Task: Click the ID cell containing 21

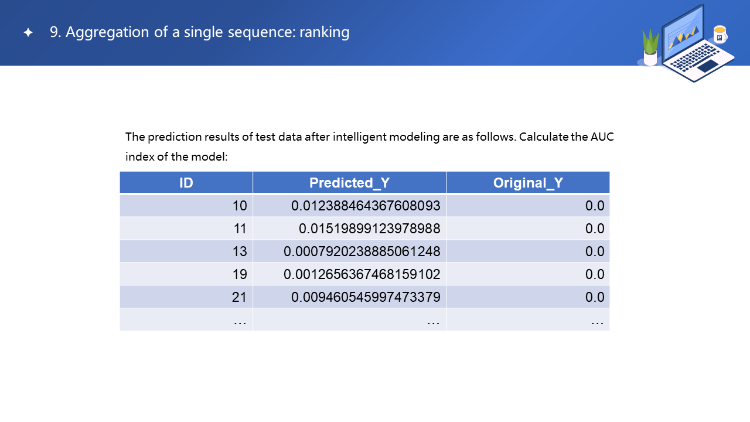Action: click(240, 297)
